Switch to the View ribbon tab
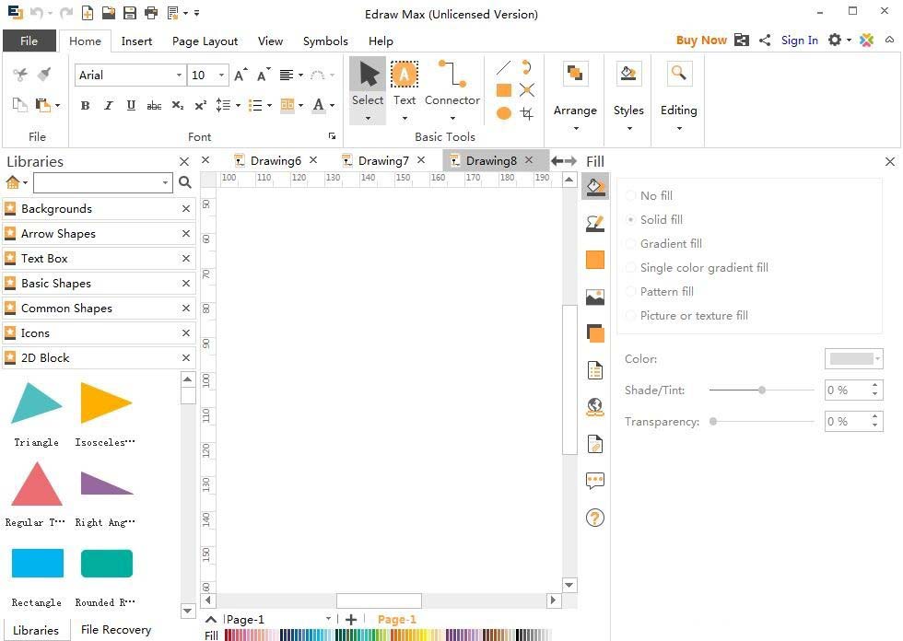This screenshot has height=641, width=903. coord(270,41)
